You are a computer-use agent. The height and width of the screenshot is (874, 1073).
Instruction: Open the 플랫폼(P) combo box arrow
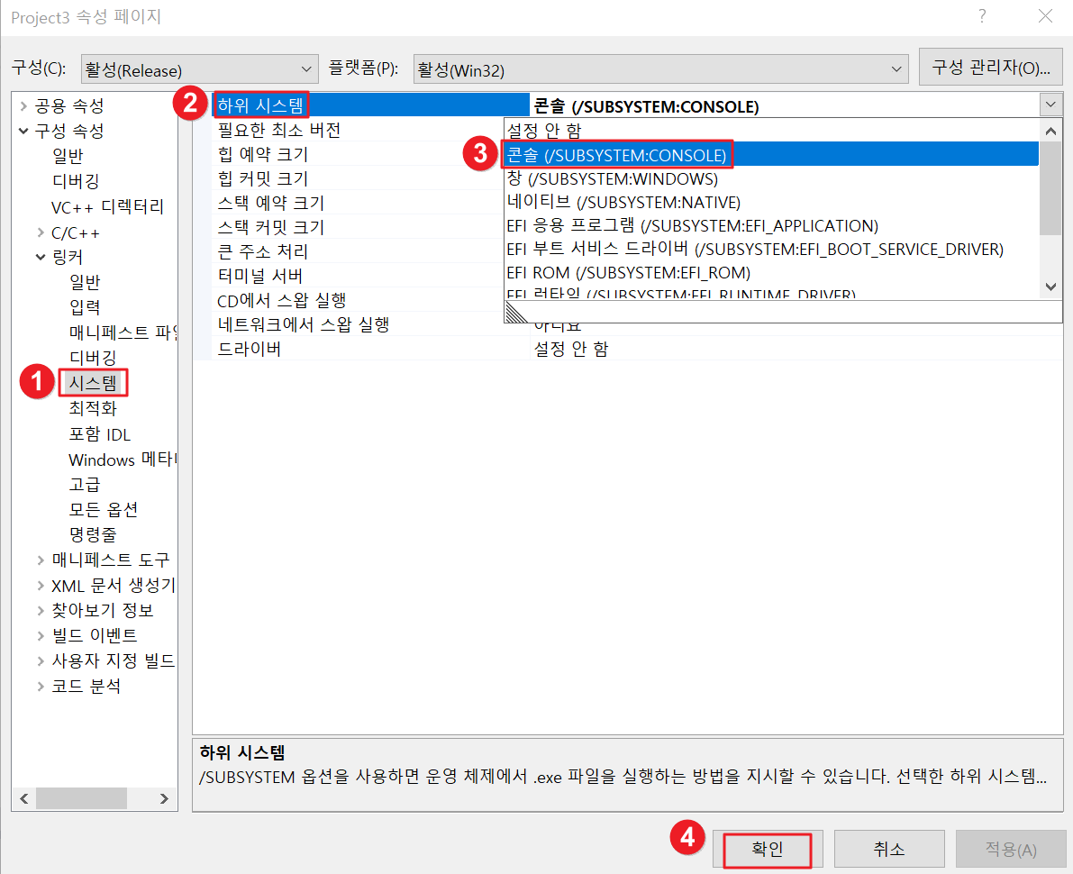(x=896, y=68)
